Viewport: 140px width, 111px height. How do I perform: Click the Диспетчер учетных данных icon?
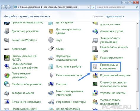point(51,31)
